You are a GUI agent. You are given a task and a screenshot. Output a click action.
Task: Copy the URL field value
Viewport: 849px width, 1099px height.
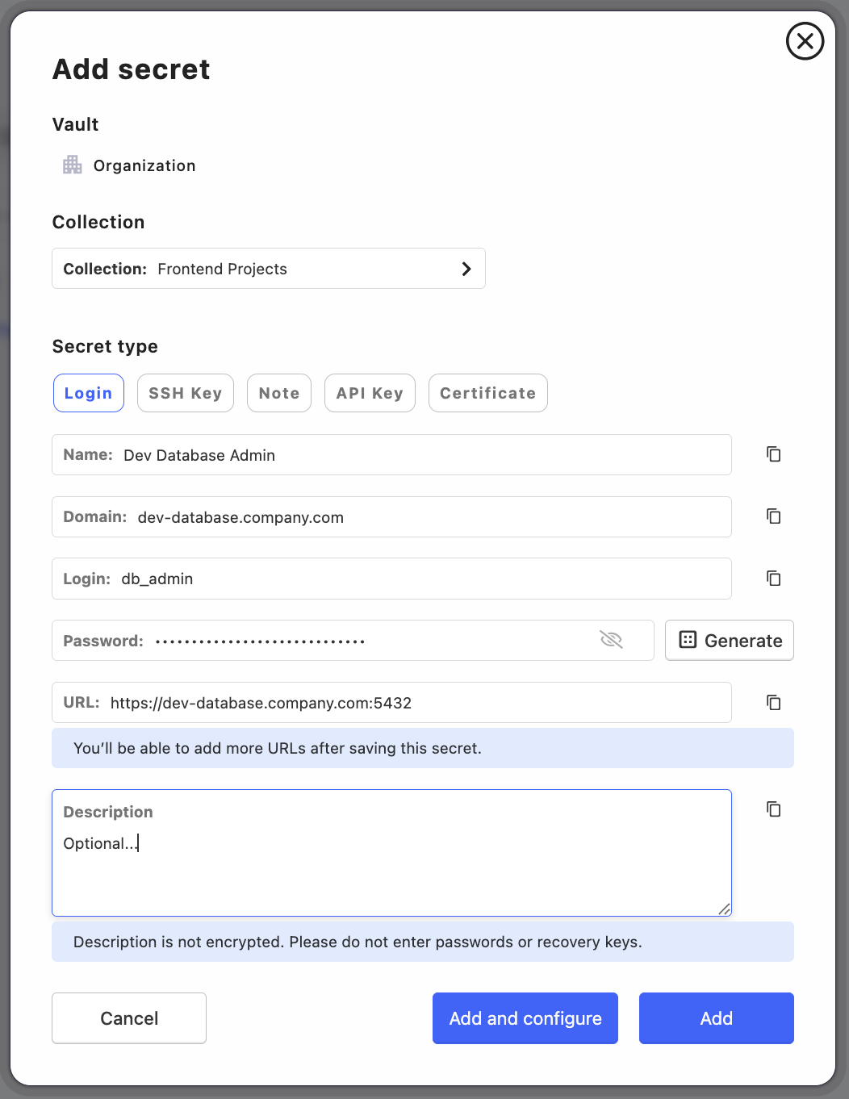click(x=773, y=703)
